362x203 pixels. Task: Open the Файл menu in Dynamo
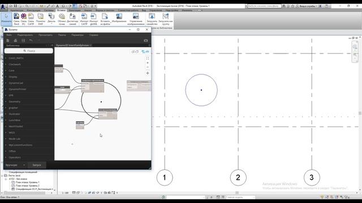pyautogui.click(x=9, y=35)
